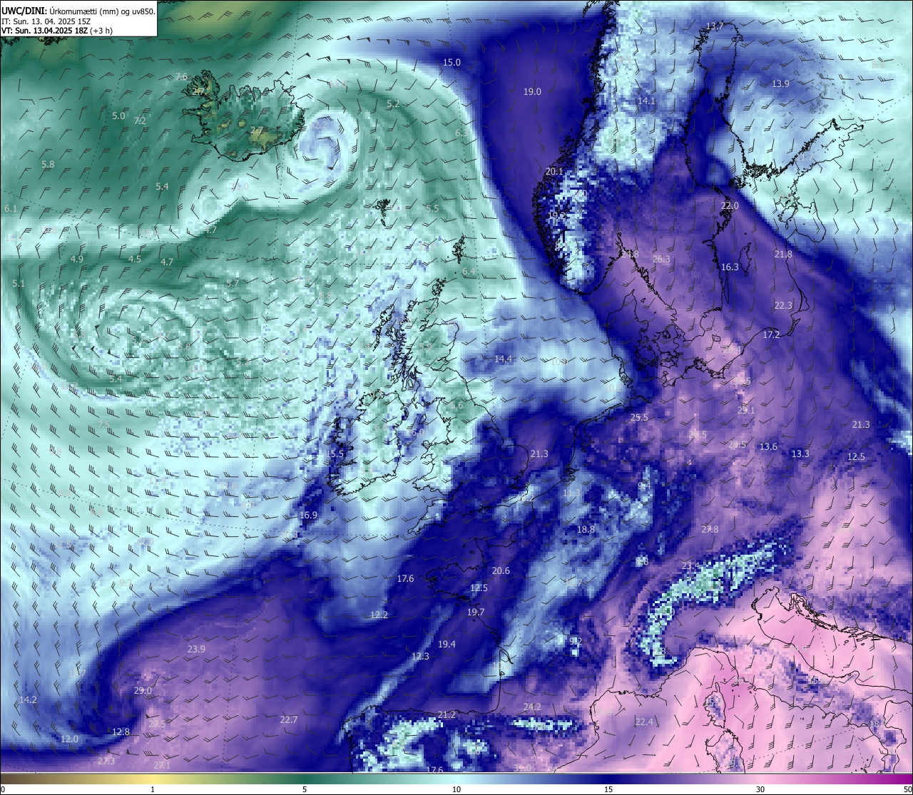
Task: Click the 29.1 value over Poland
Action: pyautogui.click(x=746, y=411)
